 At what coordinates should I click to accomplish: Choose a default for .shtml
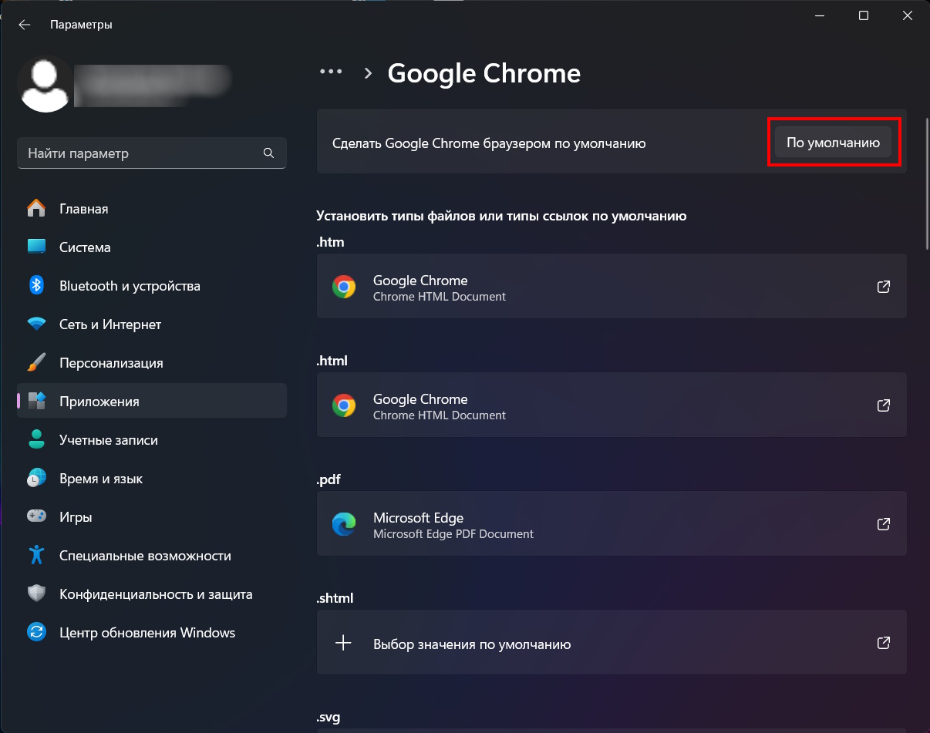tap(612, 643)
